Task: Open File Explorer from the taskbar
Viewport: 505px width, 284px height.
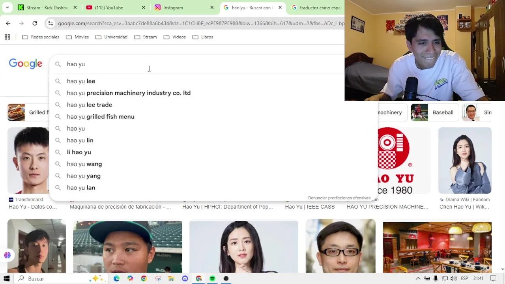Action: pyautogui.click(x=171, y=278)
